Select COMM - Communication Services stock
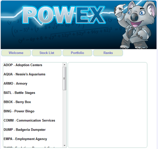 click(x=29, y=120)
